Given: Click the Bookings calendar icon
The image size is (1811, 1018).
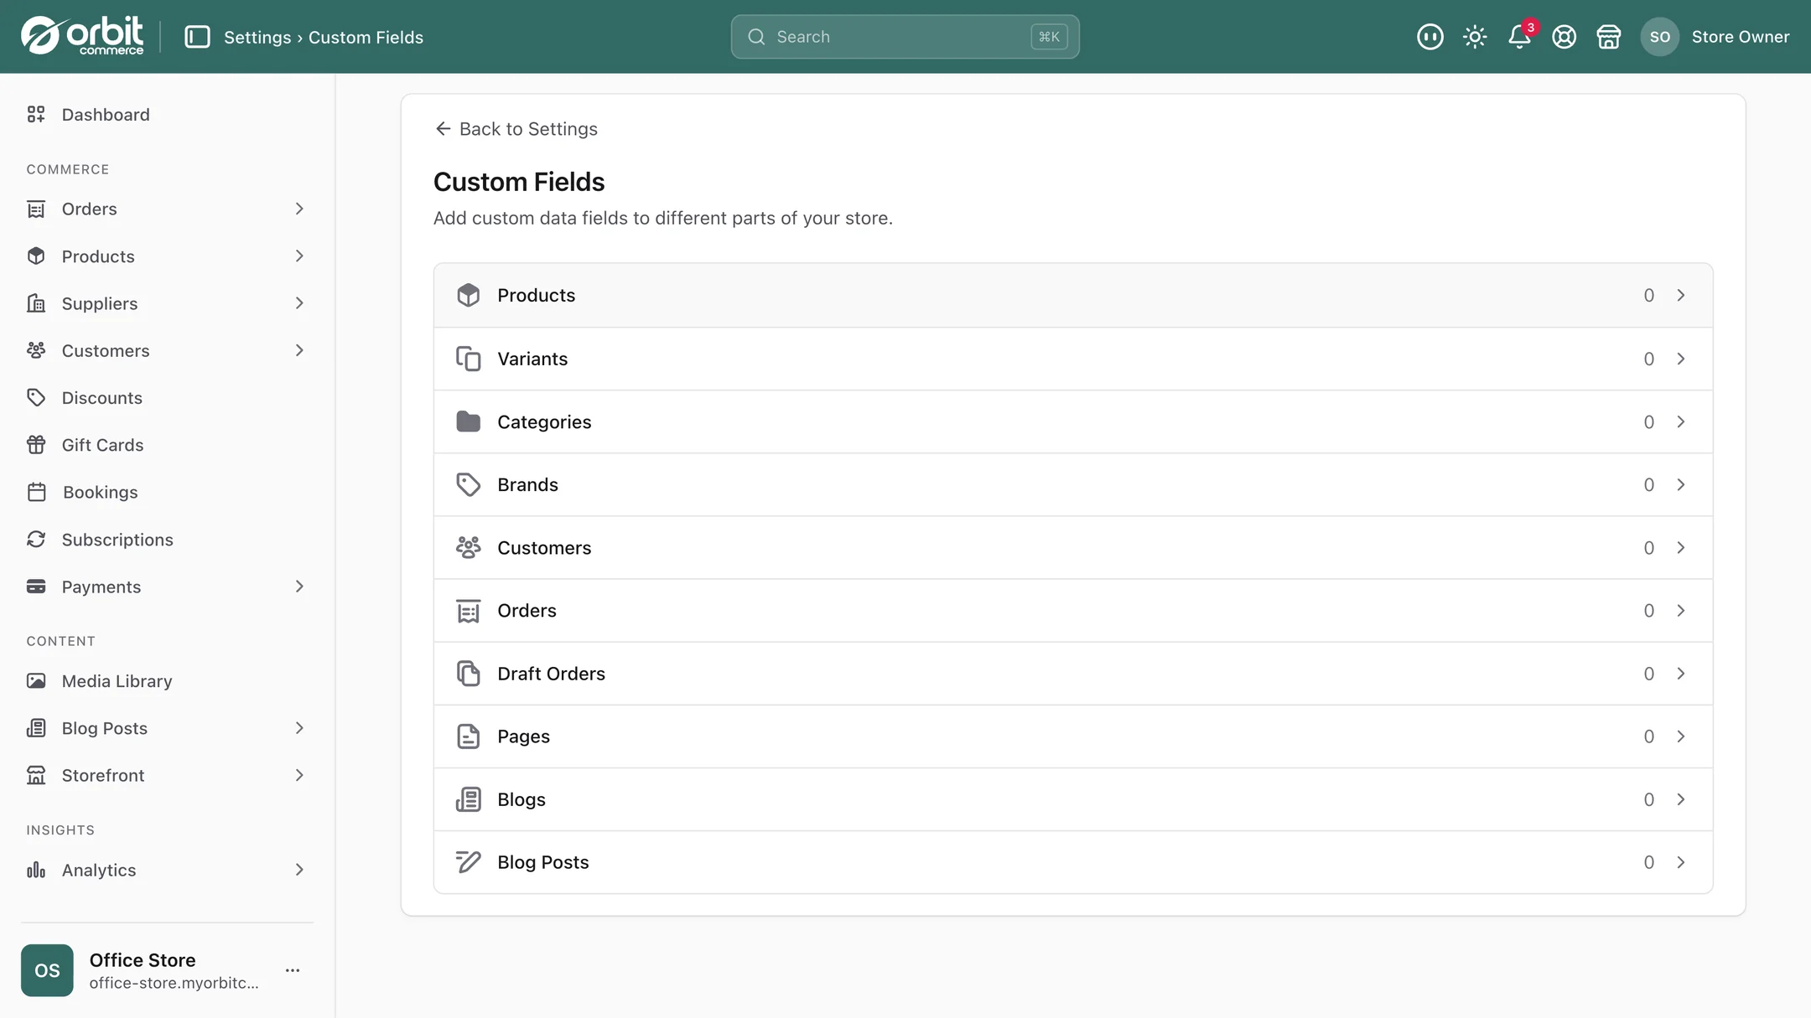Looking at the screenshot, I should (x=36, y=492).
